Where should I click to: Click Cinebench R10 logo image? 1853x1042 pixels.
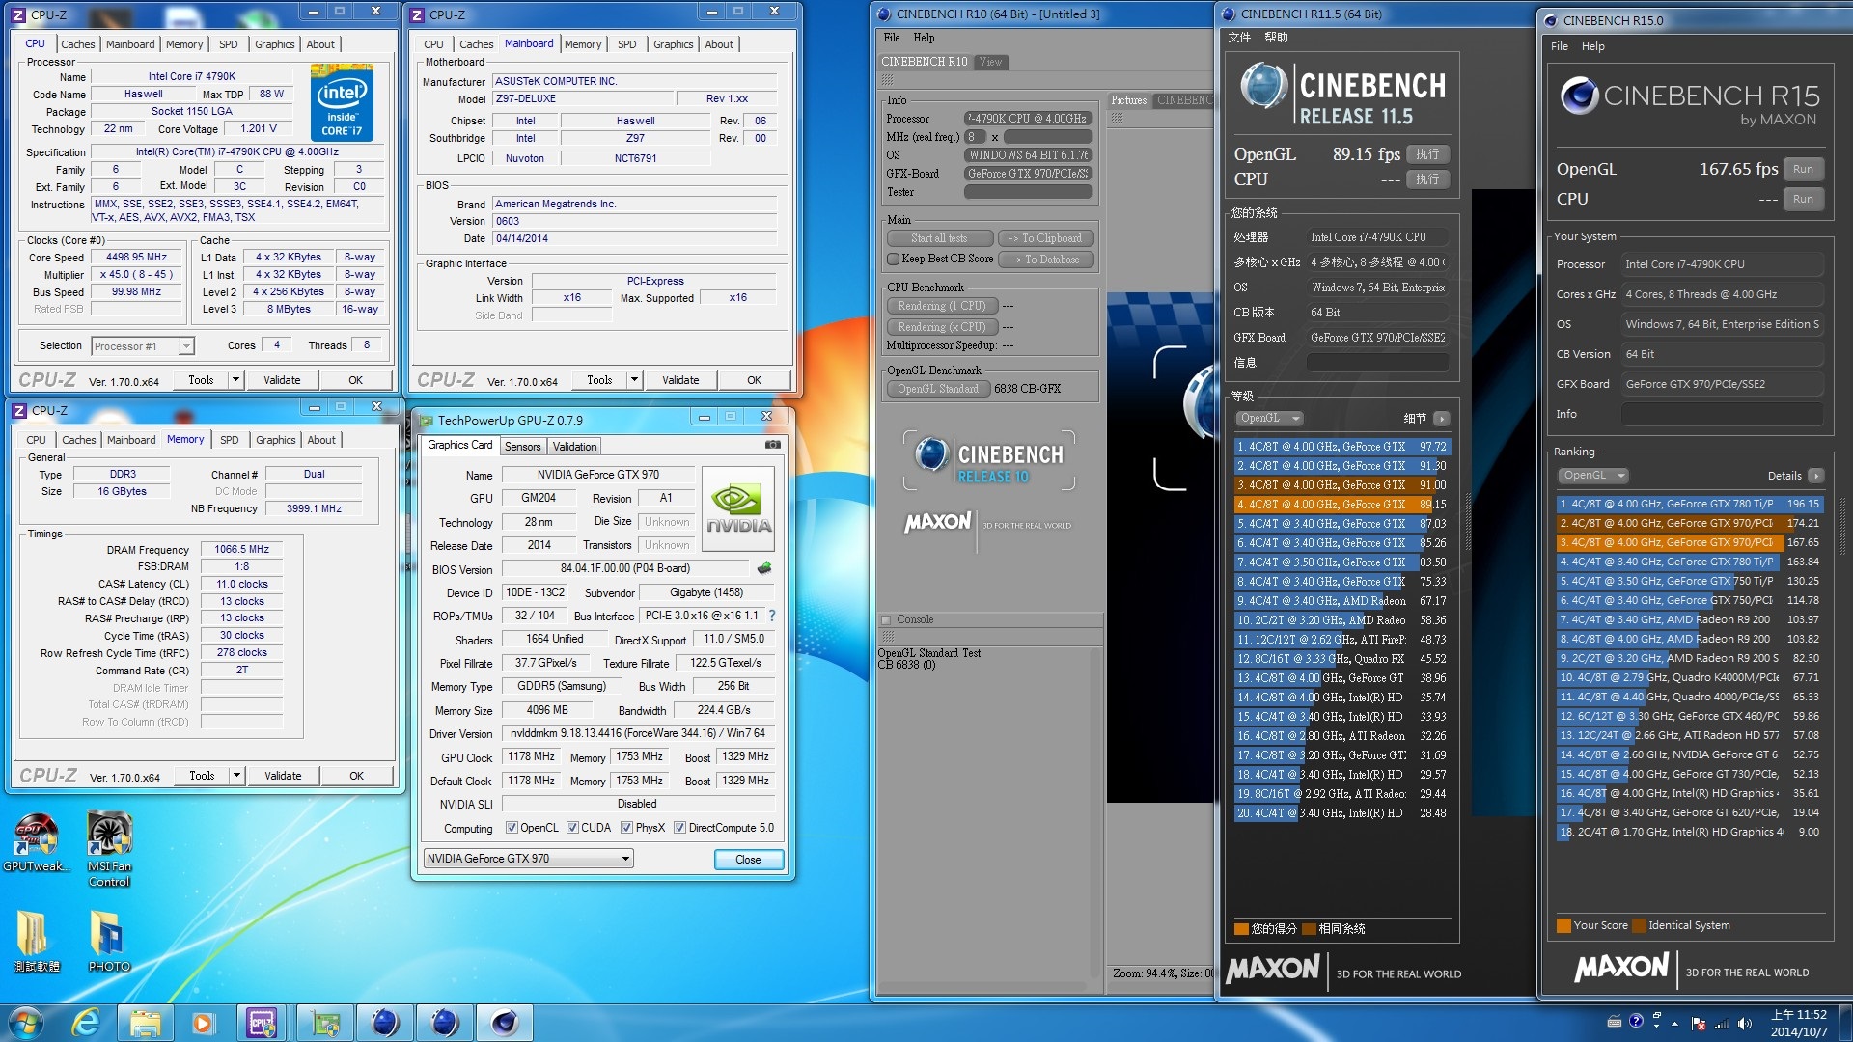(x=989, y=462)
